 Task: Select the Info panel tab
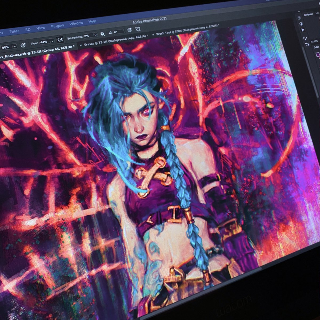point(318,13)
